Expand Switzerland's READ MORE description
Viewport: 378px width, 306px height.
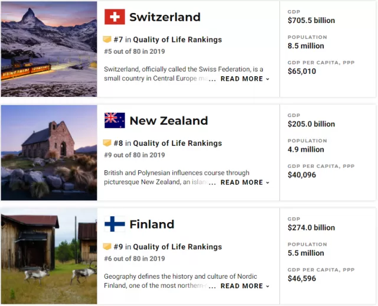245,79
